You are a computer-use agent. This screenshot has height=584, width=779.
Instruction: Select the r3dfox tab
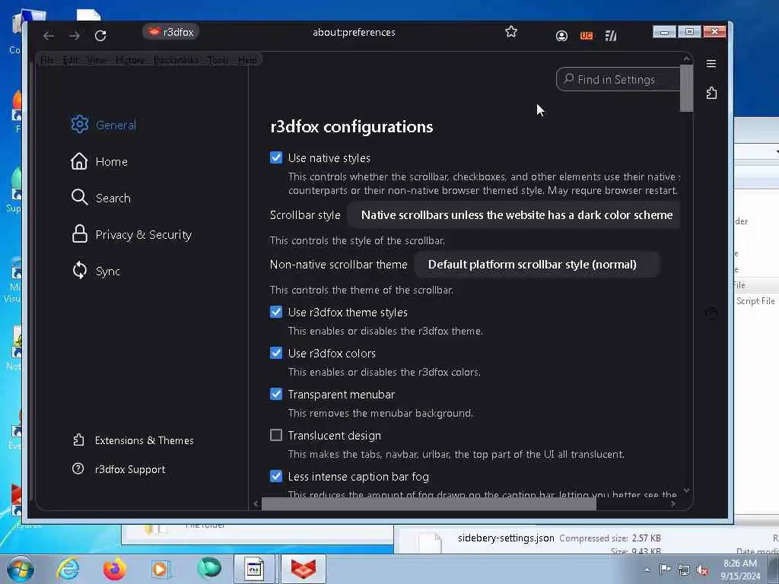point(171,32)
